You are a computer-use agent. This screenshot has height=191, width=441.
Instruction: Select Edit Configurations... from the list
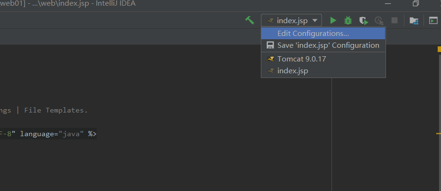[313, 34]
